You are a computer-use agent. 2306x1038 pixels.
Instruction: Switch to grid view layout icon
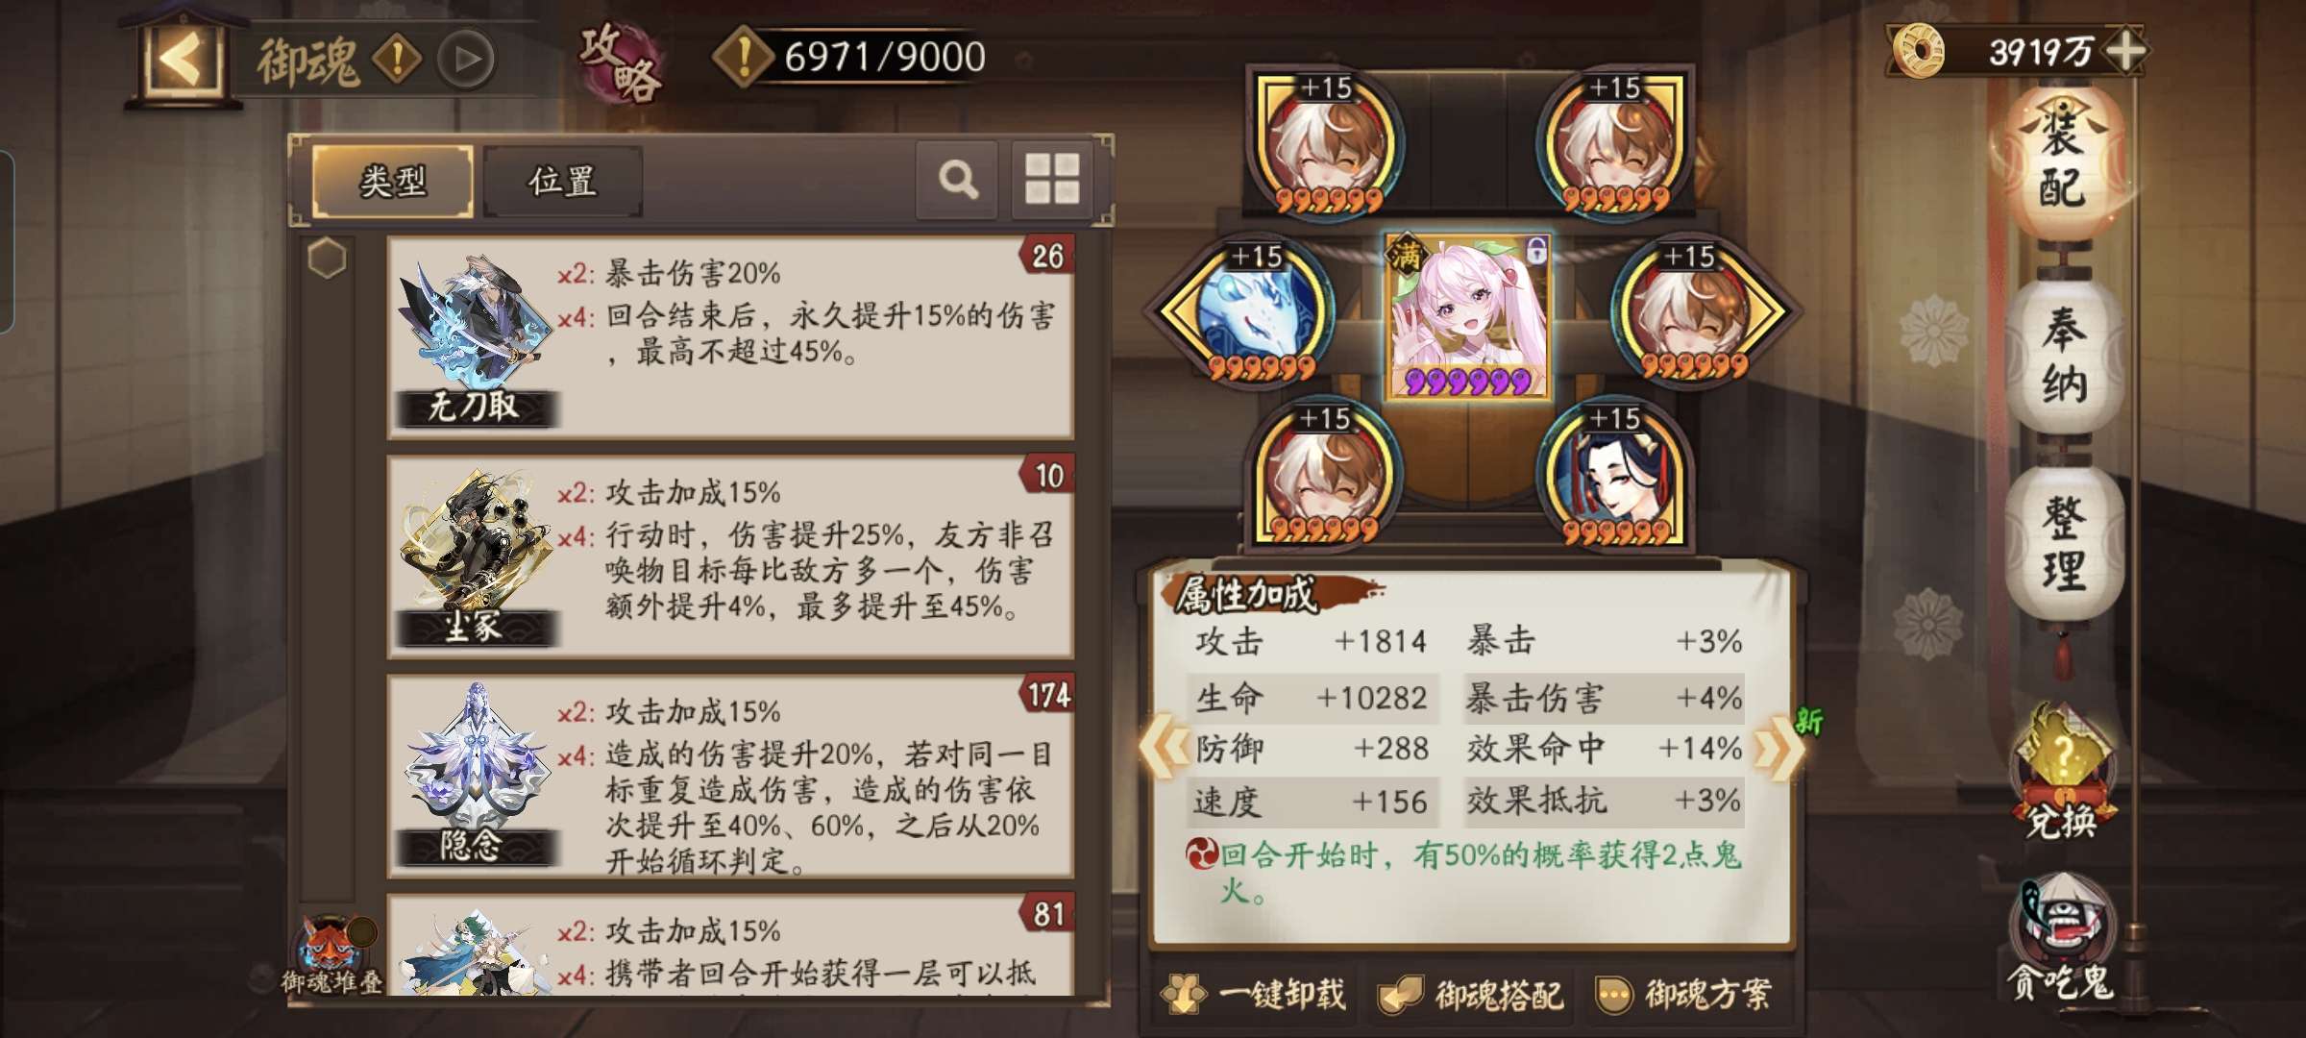[x=1052, y=179]
